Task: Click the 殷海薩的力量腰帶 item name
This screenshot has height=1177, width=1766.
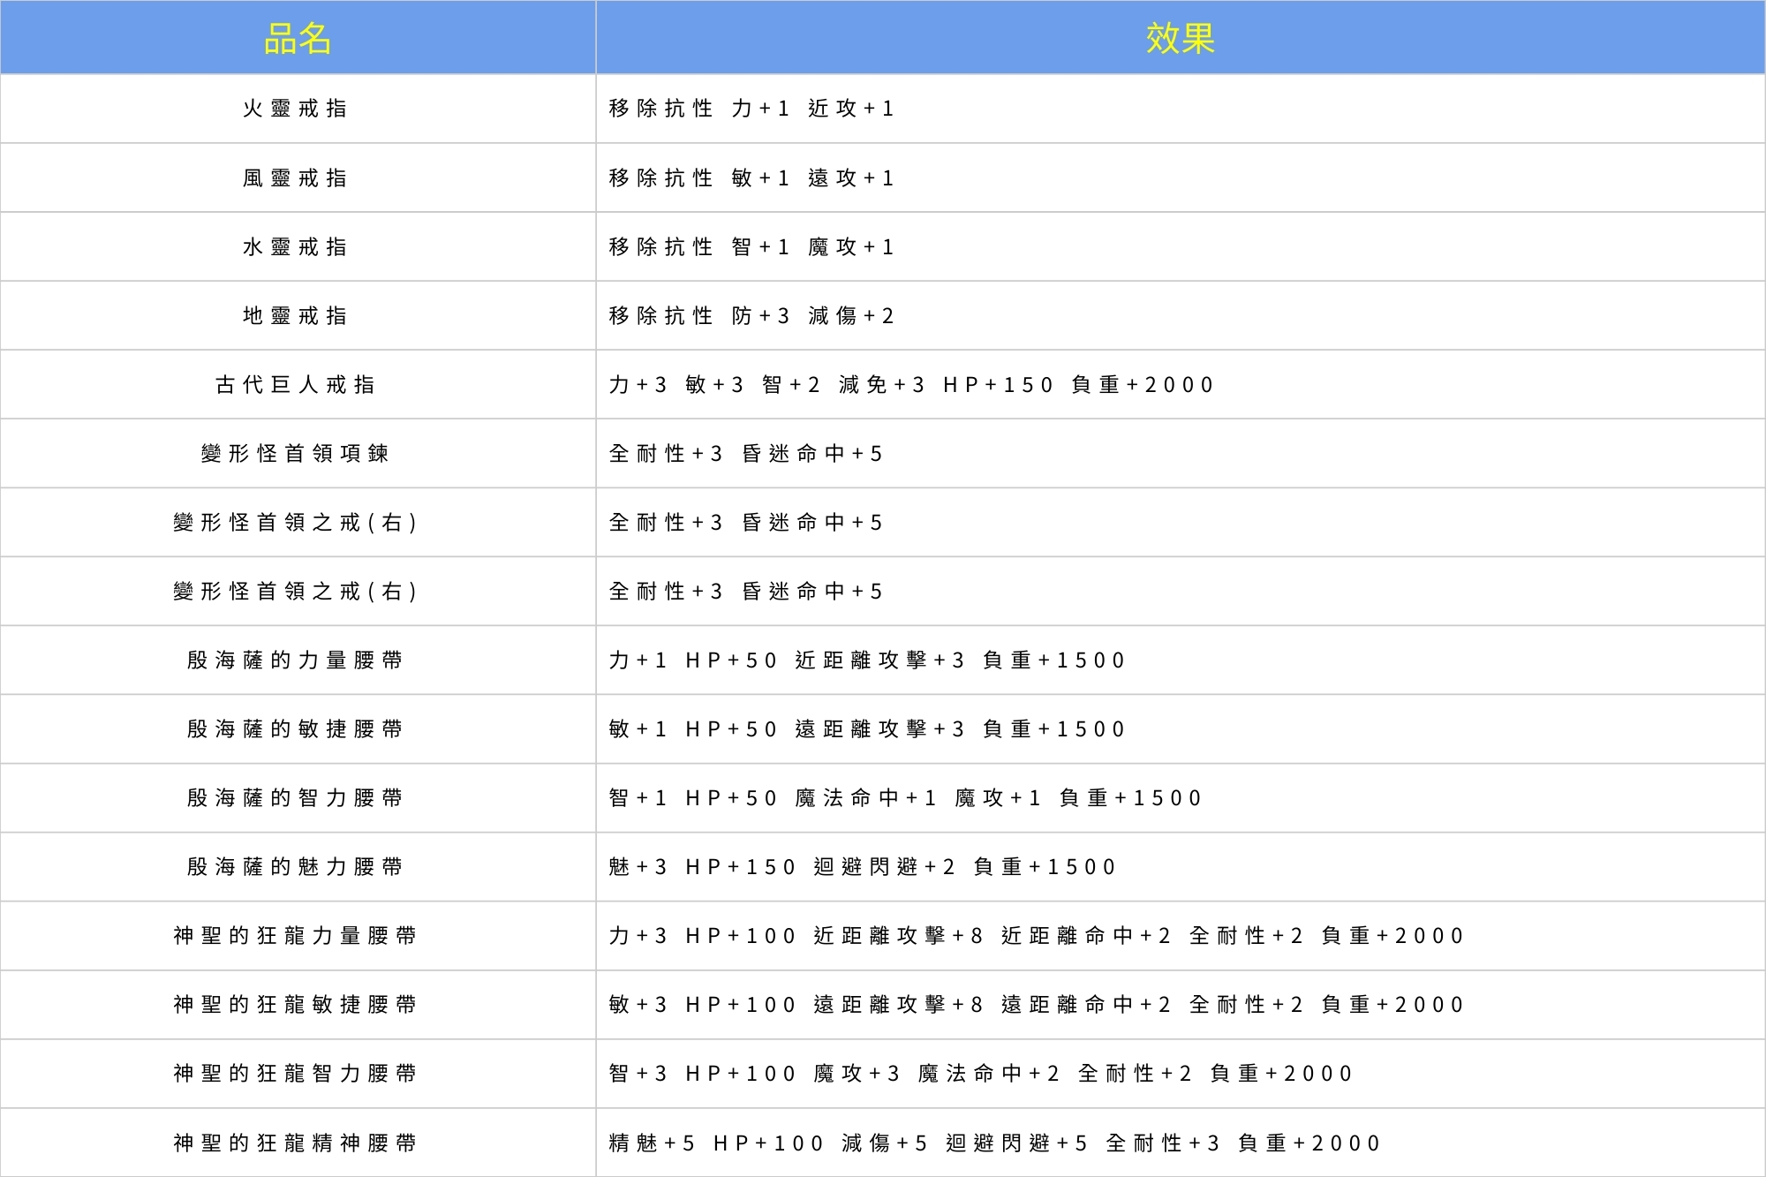Action: point(298,660)
